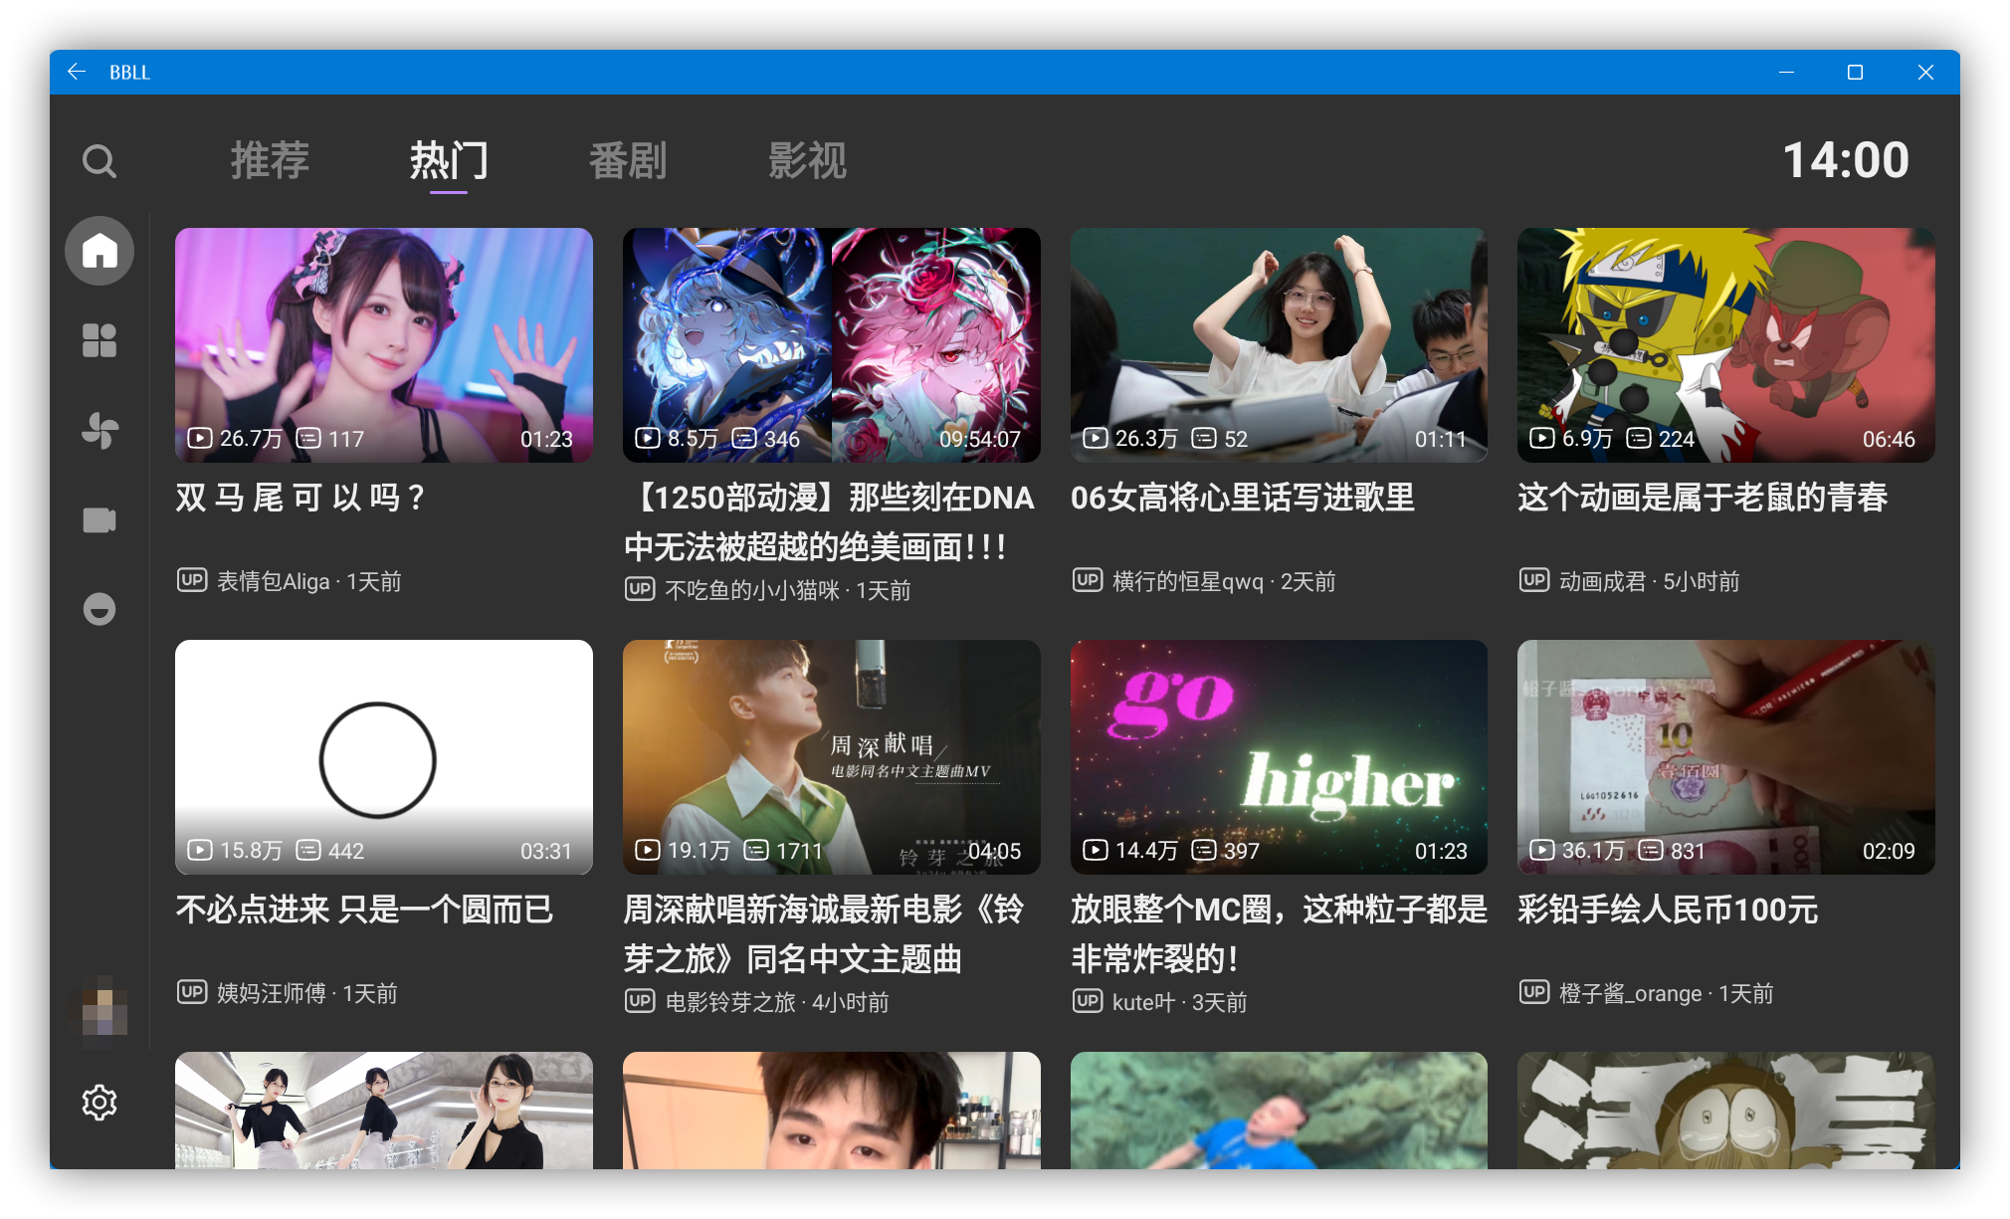Switch to the 推荐 tab
The height and width of the screenshot is (1219, 2010).
(270, 160)
